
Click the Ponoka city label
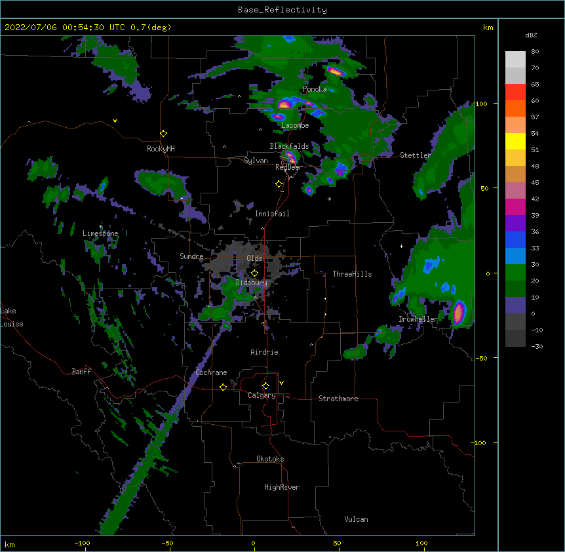click(x=315, y=89)
